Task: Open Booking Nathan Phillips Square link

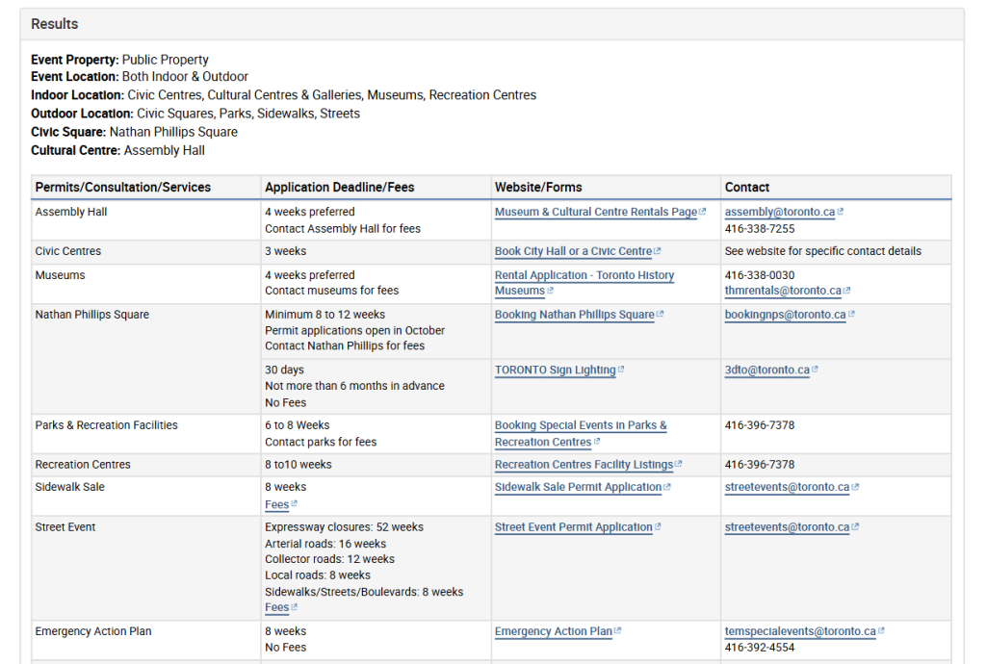Action: (574, 315)
